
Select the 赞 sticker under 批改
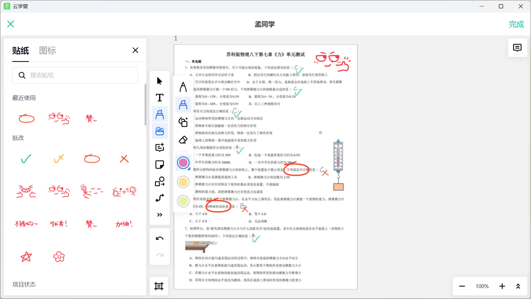click(92, 224)
